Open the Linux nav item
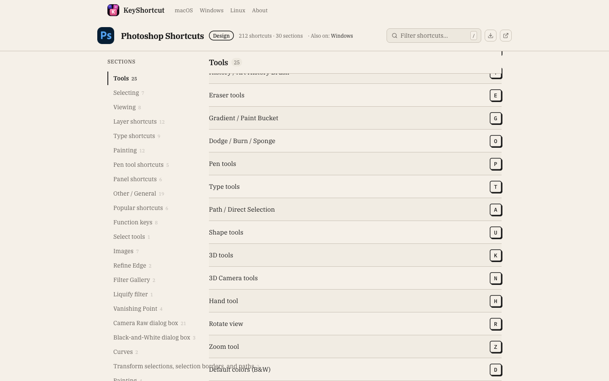 pyautogui.click(x=238, y=10)
